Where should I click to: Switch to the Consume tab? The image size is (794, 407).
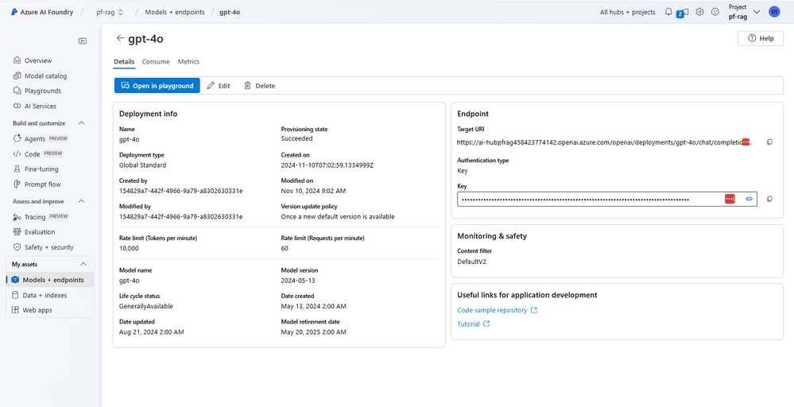pyautogui.click(x=156, y=62)
